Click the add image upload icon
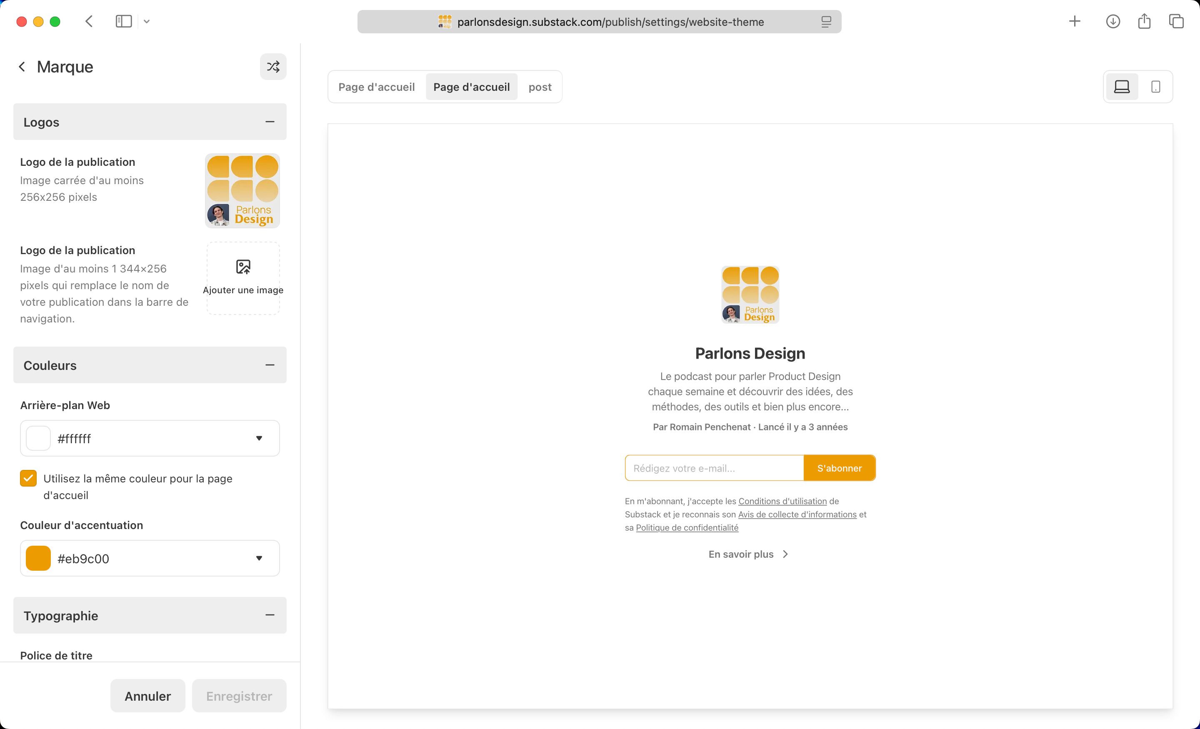The width and height of the screenshot is (1200, 729). 243,267
